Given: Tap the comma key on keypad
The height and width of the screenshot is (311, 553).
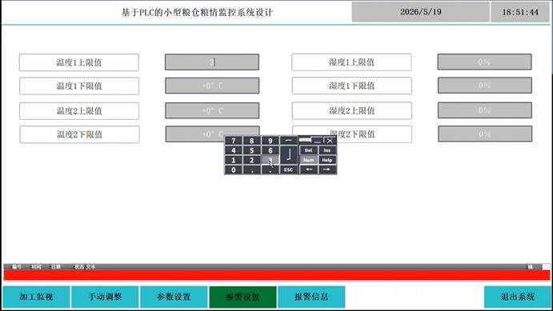Looking at the screenshot, I should coord(252,169).
